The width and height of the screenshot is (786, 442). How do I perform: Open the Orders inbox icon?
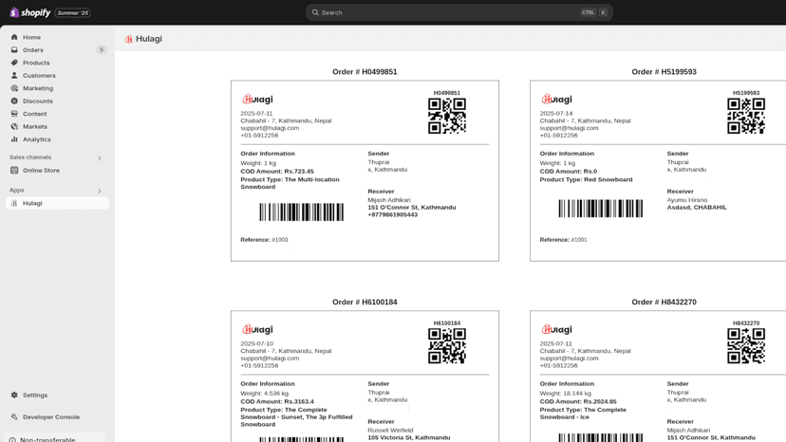14,50
